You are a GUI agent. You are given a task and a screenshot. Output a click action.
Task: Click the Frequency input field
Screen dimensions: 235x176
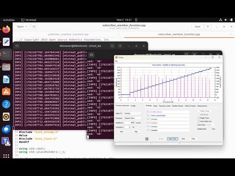127,127
